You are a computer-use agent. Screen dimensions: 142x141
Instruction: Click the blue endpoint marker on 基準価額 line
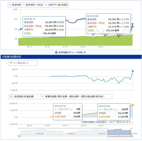pos(133,24)
